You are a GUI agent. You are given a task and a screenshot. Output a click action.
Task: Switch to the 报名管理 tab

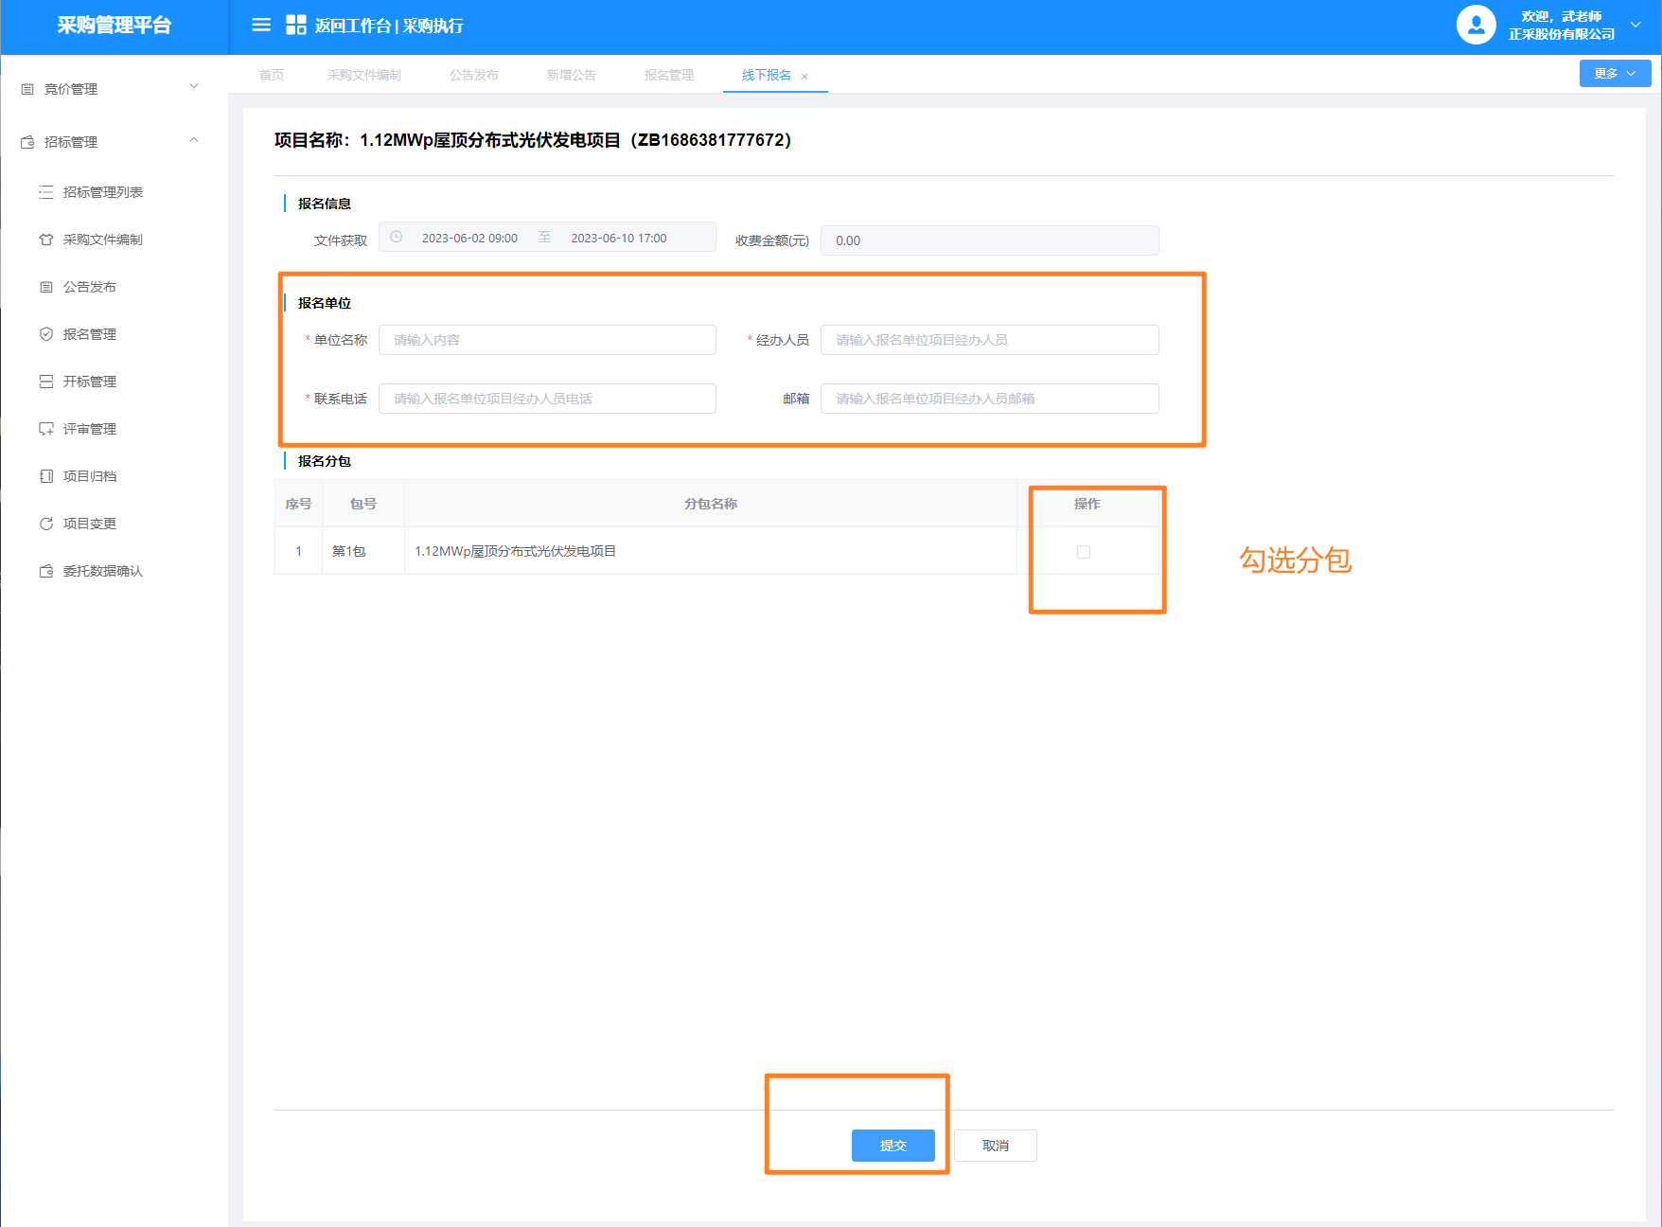tap(668, 76)
